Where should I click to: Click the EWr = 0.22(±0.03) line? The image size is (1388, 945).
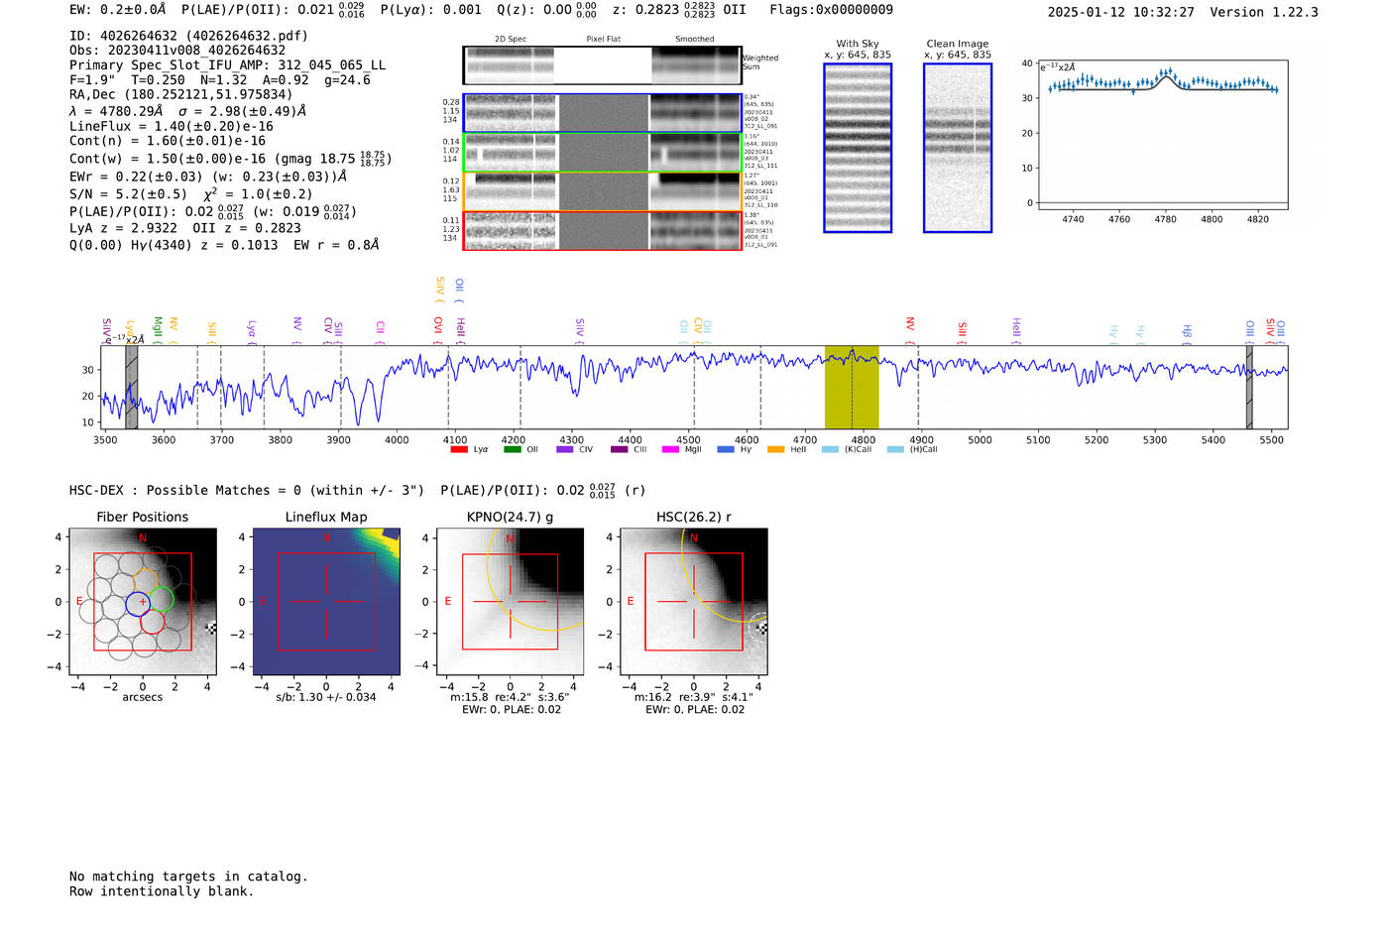(x=208, y=177)
